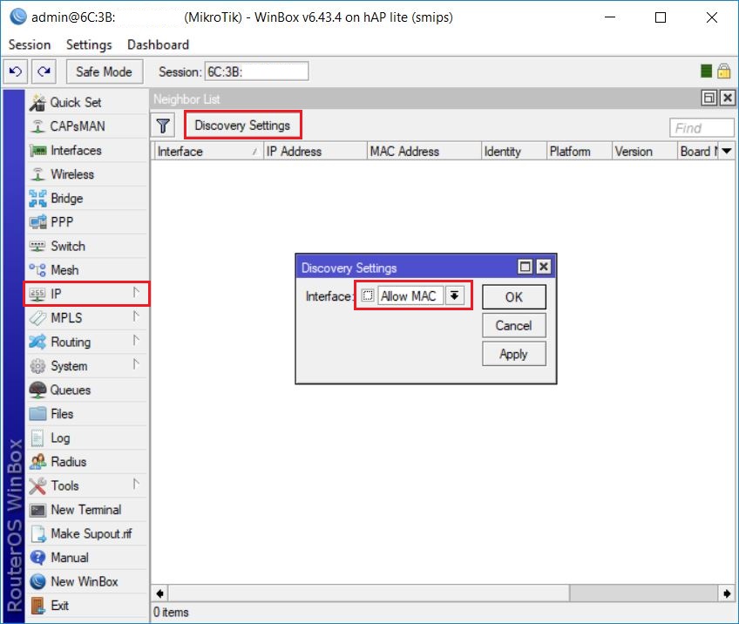Open the Settings menu
Viewport: 739px width, 624px height.
[x=89, y=44]
